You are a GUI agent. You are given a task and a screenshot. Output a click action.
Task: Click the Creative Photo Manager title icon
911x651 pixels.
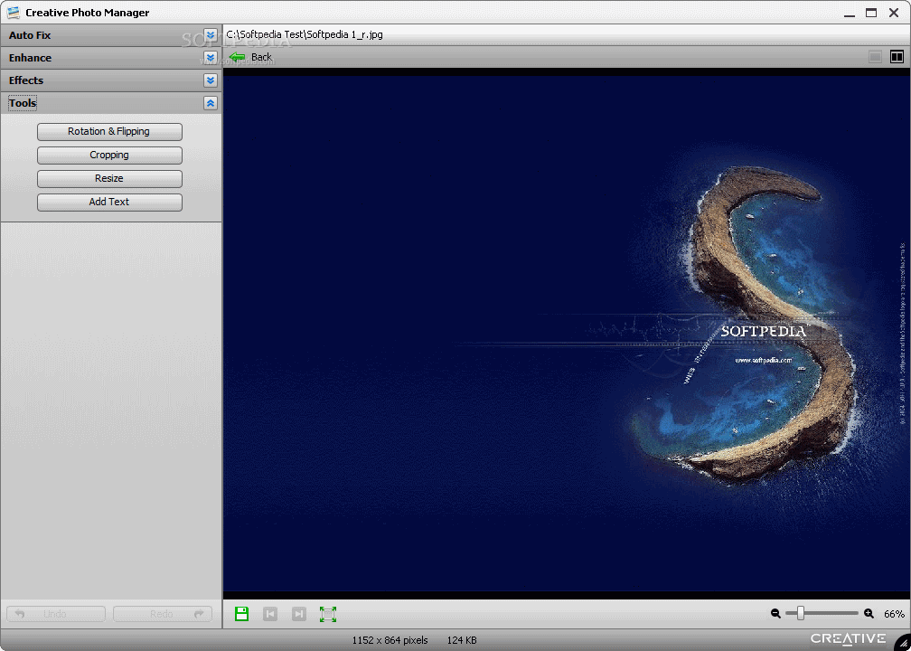coord(13,13)
